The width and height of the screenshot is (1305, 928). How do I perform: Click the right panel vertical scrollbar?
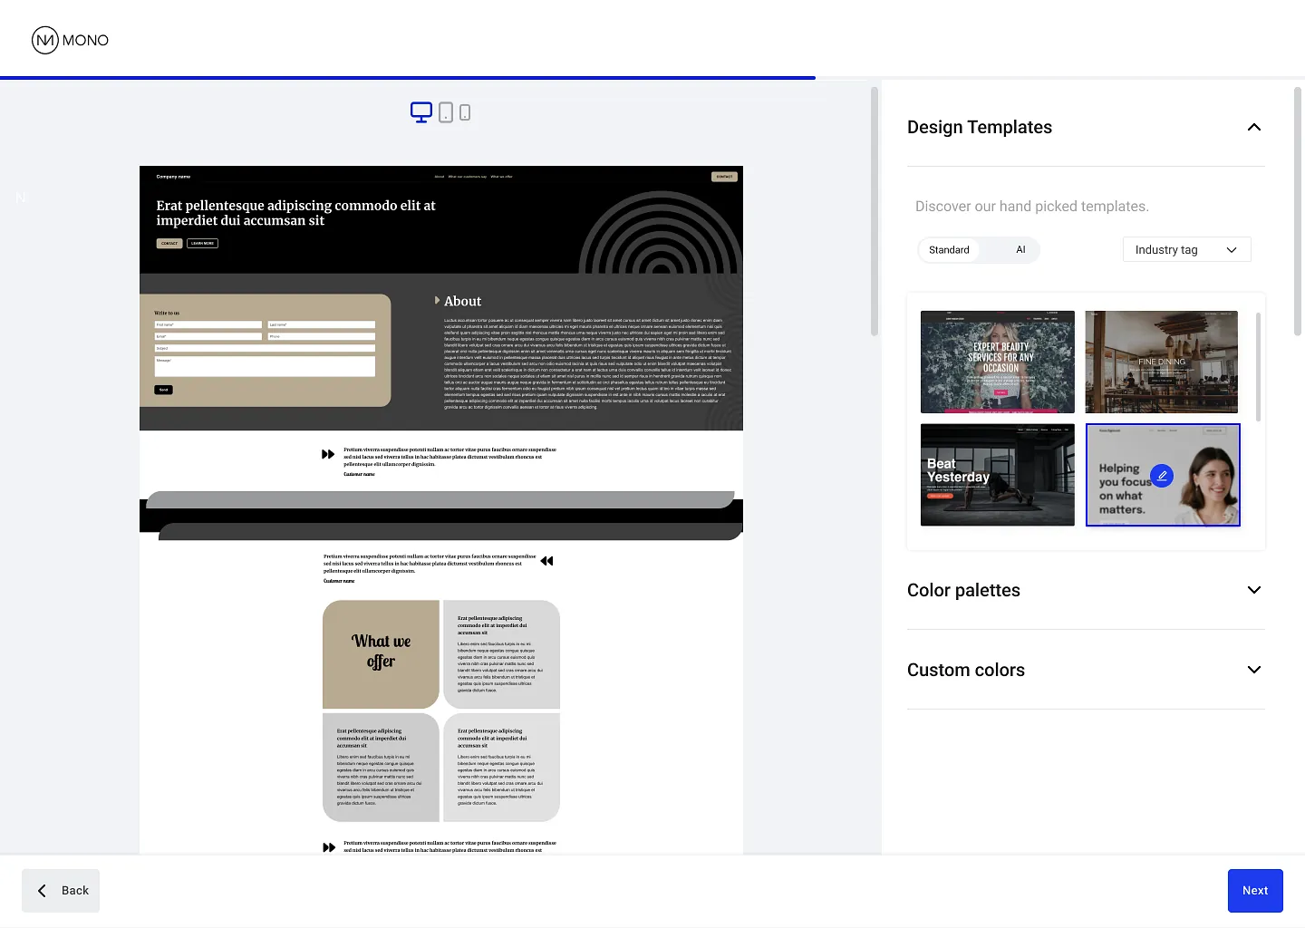coord(1298,211)
